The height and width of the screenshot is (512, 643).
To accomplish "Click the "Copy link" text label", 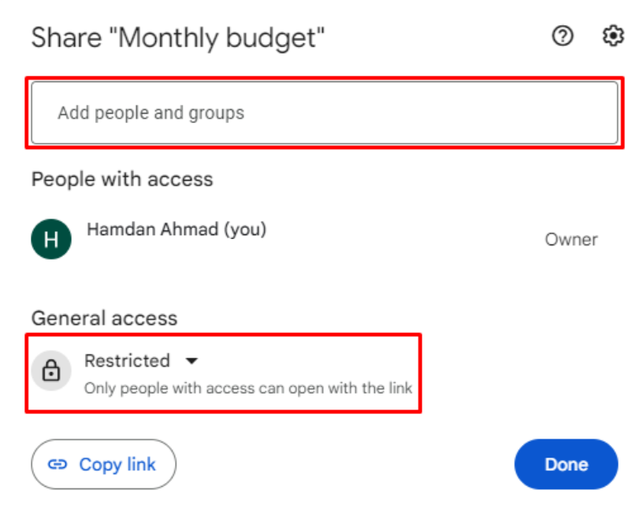I will coord(117,465).
